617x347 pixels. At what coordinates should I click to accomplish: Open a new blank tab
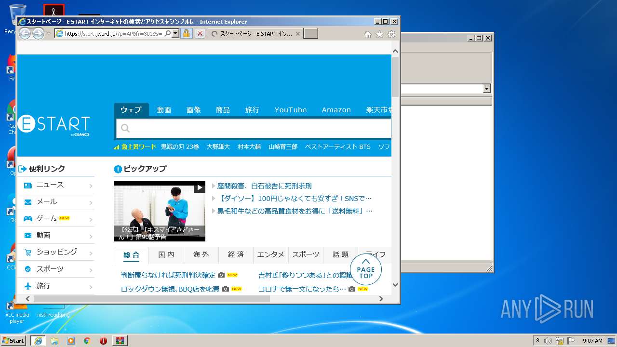[310, 34]
